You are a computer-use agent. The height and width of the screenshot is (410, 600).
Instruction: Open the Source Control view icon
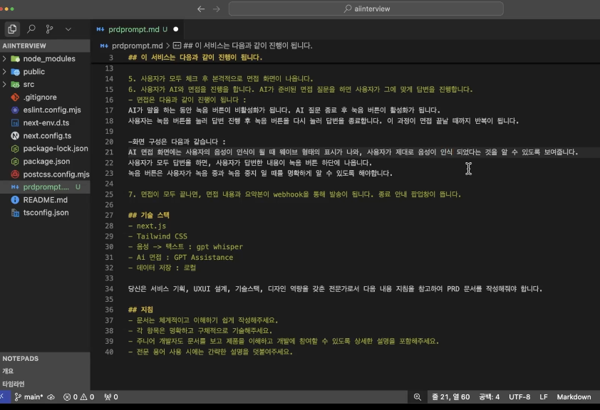tap(49, 28)
